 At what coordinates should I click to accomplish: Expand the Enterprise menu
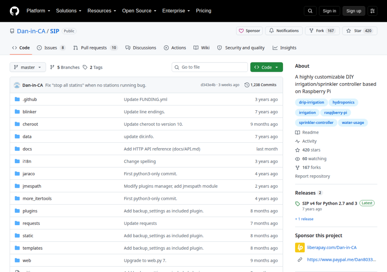pos(176,11)
